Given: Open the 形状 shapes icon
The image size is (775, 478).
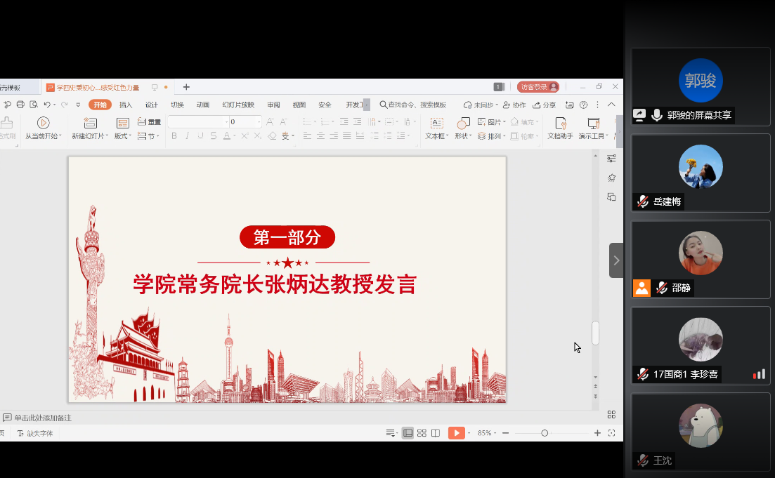Looking at the screenshot, I should [x=462, y=123].
